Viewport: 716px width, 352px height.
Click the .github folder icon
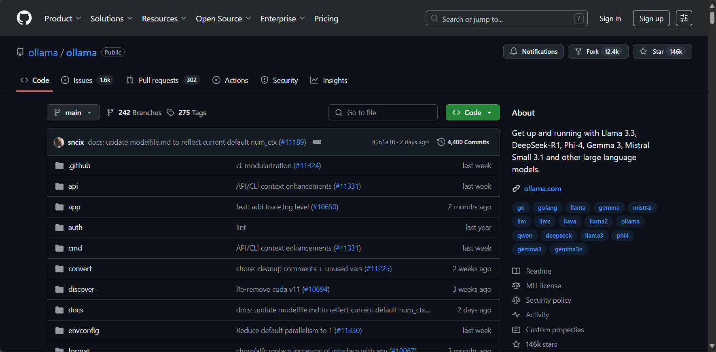[x=59, y=166]
